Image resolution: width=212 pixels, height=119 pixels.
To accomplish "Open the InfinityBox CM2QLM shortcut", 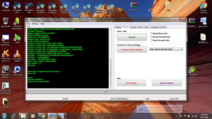I will [52, 8].
